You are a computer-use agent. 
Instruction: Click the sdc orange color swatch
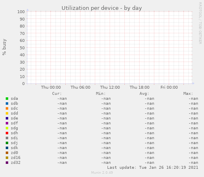[7, 108]
